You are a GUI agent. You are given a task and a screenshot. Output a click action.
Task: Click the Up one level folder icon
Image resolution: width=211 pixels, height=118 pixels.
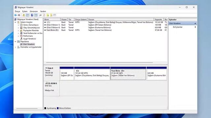(x=24, y=15)
